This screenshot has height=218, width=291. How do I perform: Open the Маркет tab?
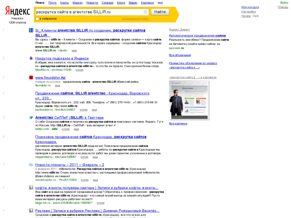pyautogui.click(x=78, y=3)
